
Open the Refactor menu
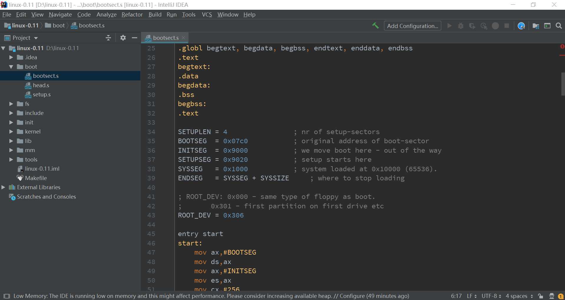point(132,14)
